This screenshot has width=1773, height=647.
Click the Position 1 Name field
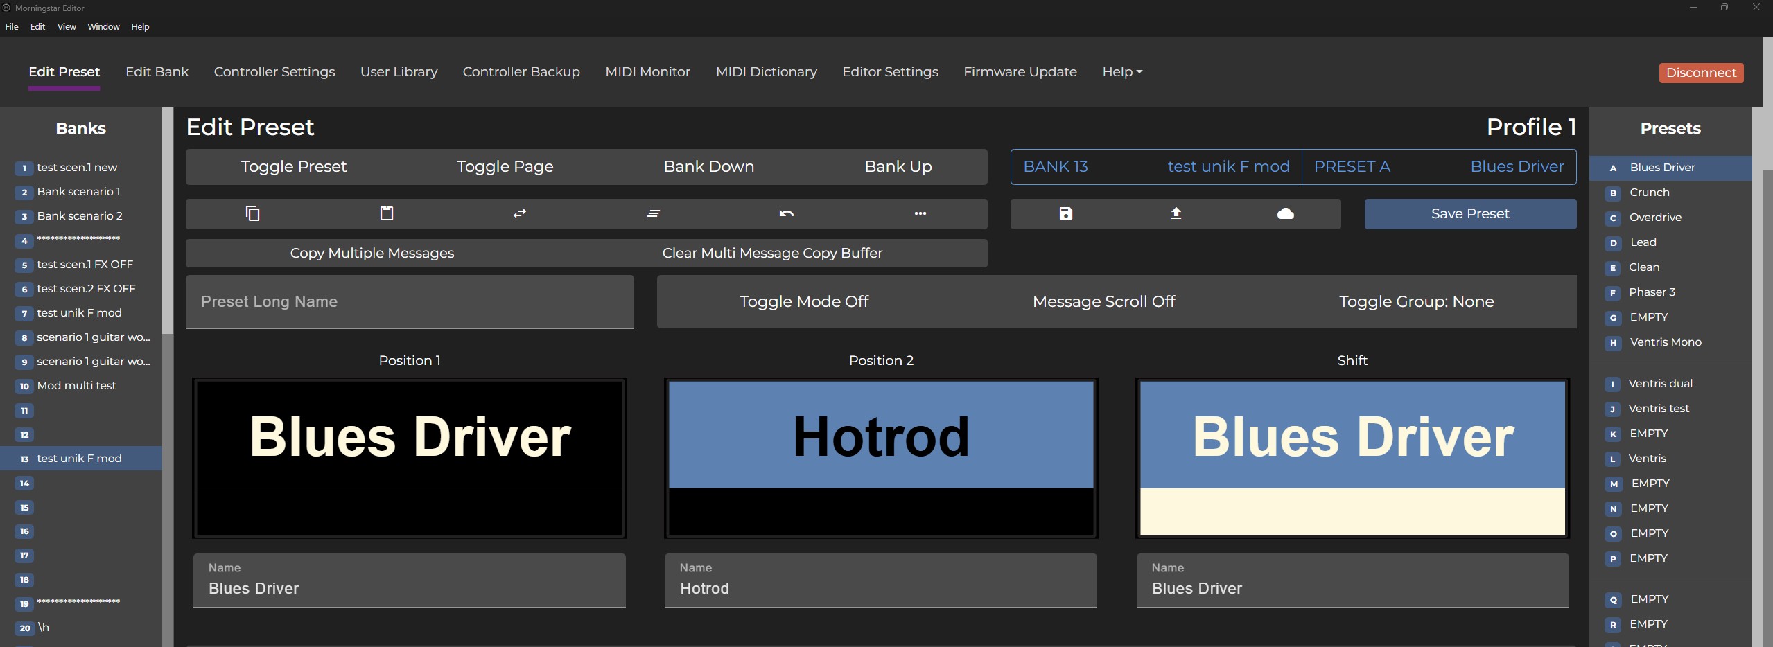[x=410, y=580]
